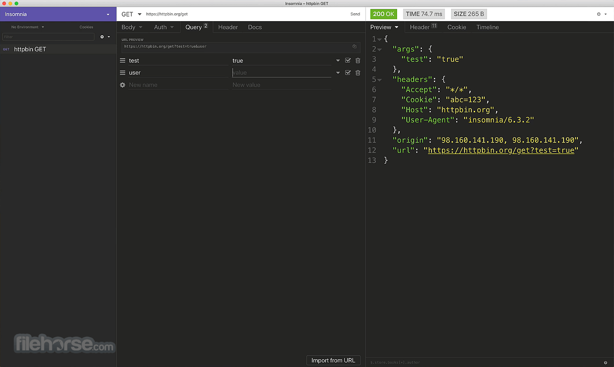Switch to the request Header tab
This screenshot has width=614, height=367.
[x=228, y=27]
